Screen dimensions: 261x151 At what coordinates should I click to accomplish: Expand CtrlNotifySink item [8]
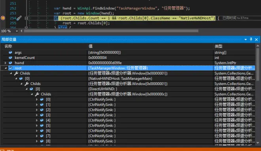pyautogui.click(x=37, y=141)
